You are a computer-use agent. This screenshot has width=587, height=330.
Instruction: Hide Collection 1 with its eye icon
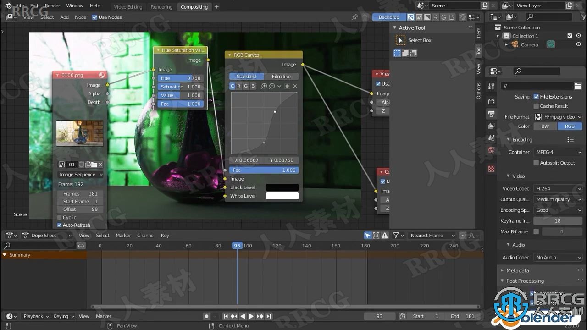pyautogui.click(x=578, y=36)
